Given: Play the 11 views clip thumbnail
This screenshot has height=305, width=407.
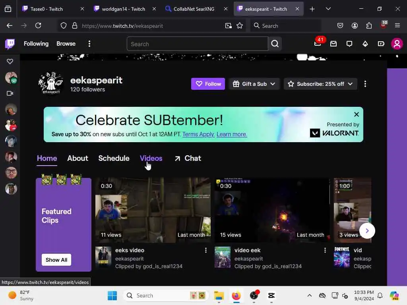Looking at the screenshot, I should pos(153,210).
